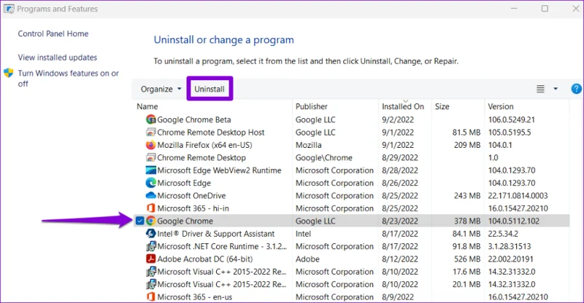This screenshot has width=584, height=303.
Task: Click the Adobe Acrobat DC icon
Action: [151, 259]
